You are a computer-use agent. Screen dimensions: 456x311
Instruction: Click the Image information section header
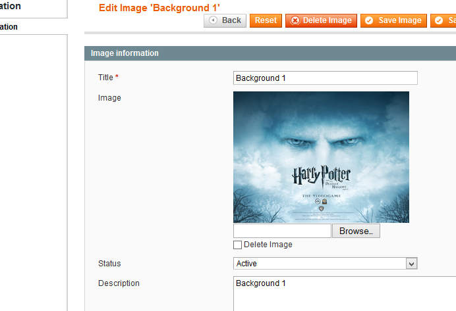tap(270, 53)
